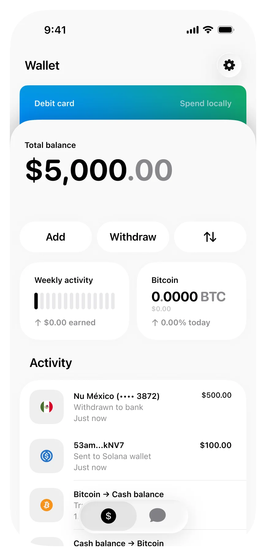This screenshot has height=556, width=266.
Task: Tap the orange Bitcoin icon
Action: coord(47,505)
